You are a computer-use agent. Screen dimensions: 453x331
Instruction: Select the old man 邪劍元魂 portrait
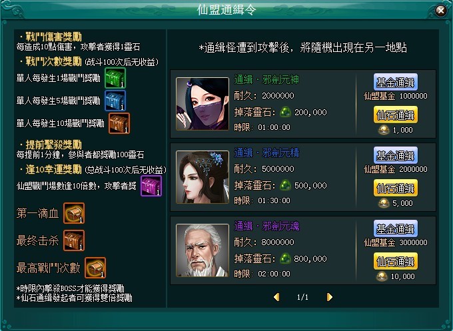pos(203,250)
